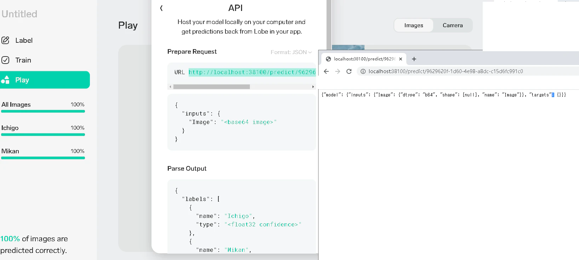Select the localhost:38100 browser tab
Screen dimensions: 579x260
click(364, 59)
